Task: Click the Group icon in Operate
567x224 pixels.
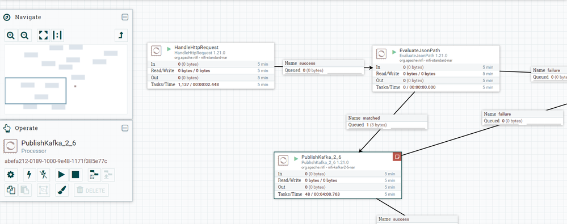Action: click(43, 190)
